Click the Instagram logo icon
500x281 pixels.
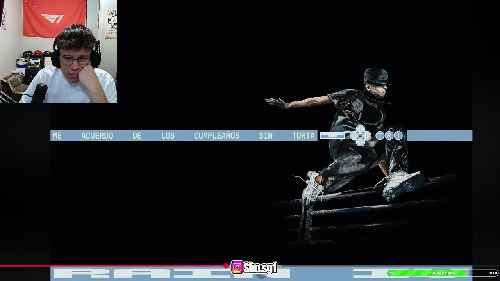click(237, 267)
